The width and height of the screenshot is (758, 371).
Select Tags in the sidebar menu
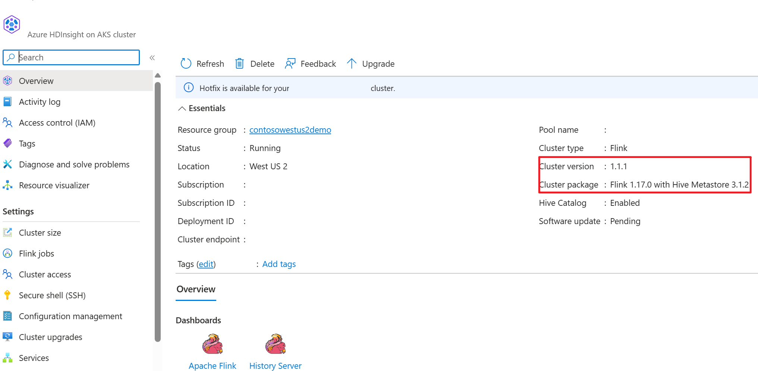click(x=76, y=144)
